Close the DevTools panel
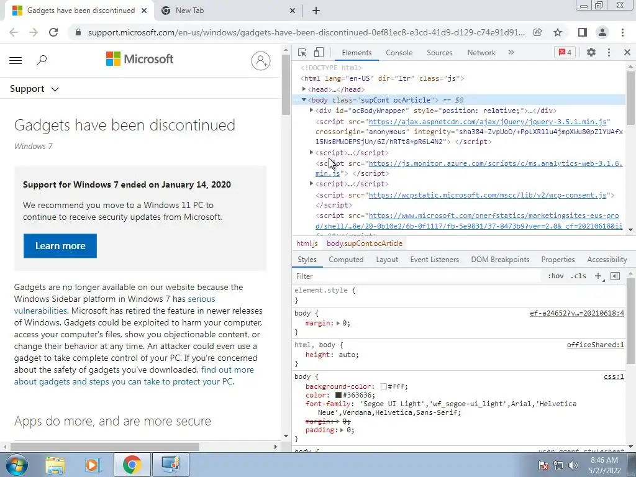 tap(627, 52)
